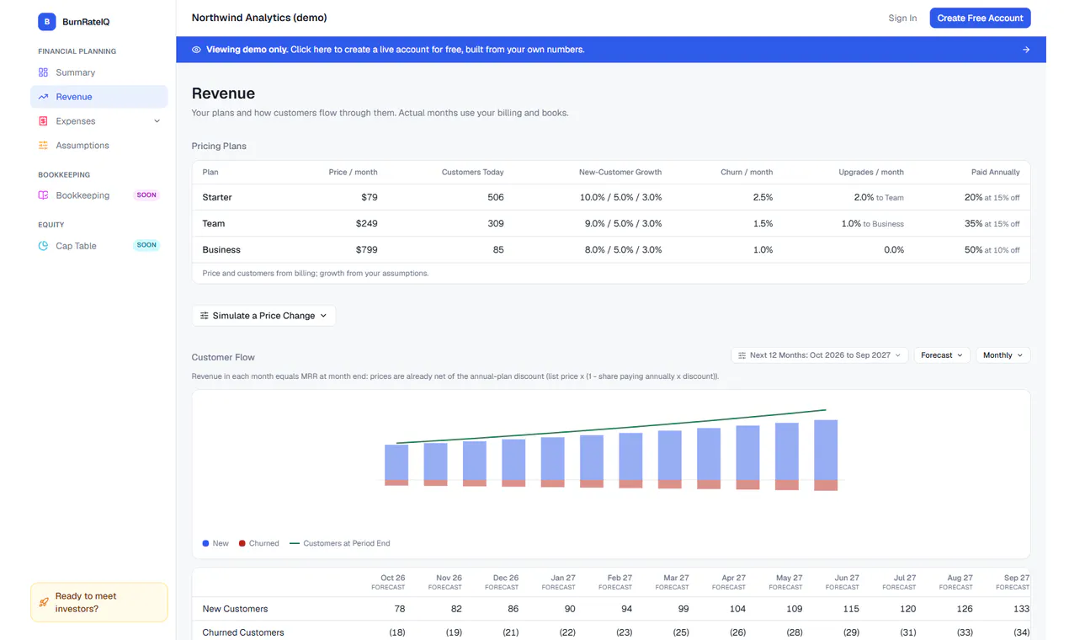Open the Ready to meet investors card

tap(99, 602)
